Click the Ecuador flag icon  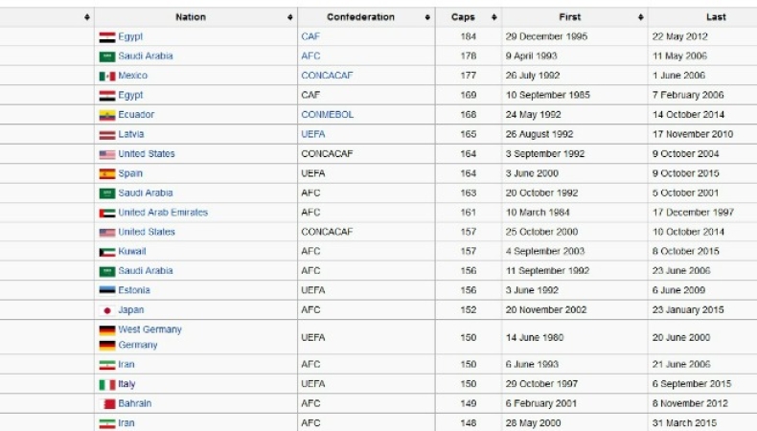coord(107,115)
